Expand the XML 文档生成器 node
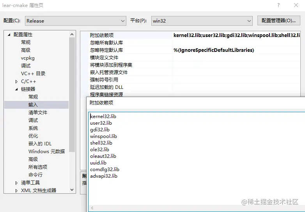The width and height of the screenshot is (305, 212). tap(16, 191)
